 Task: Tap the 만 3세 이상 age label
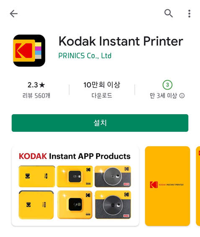tap(163, 96)
